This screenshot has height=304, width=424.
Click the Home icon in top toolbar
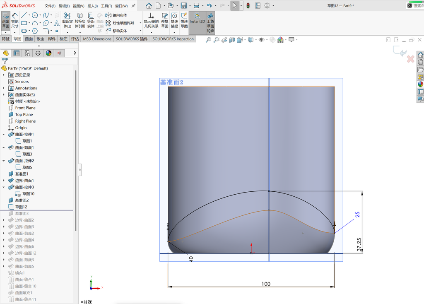pyautogui.click(x=149, y=5)
